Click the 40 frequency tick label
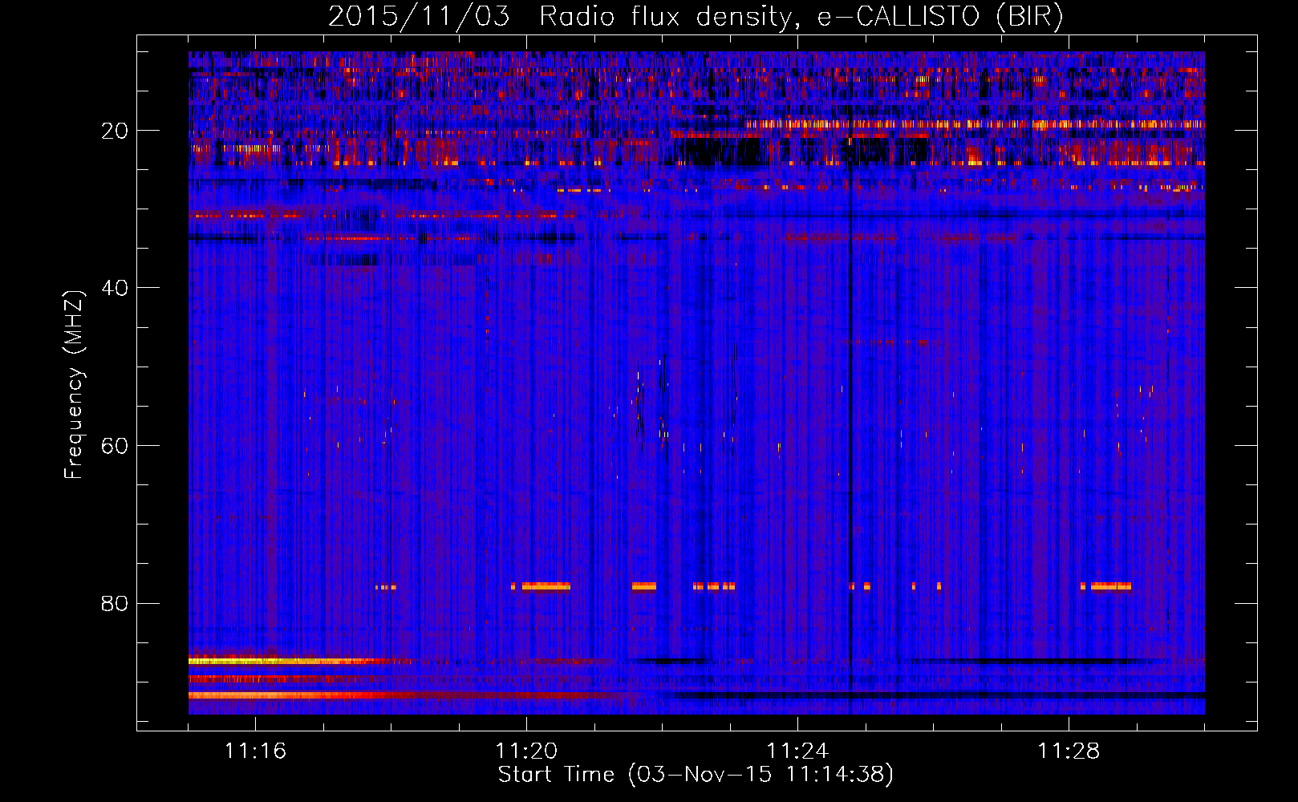 [x=116, y=288]
